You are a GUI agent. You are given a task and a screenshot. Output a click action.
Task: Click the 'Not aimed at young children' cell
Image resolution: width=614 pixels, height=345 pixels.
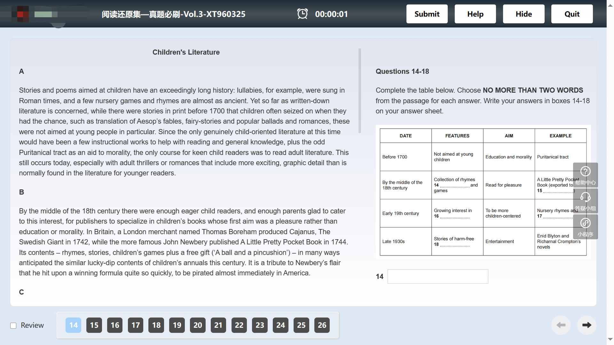point(457,157)
